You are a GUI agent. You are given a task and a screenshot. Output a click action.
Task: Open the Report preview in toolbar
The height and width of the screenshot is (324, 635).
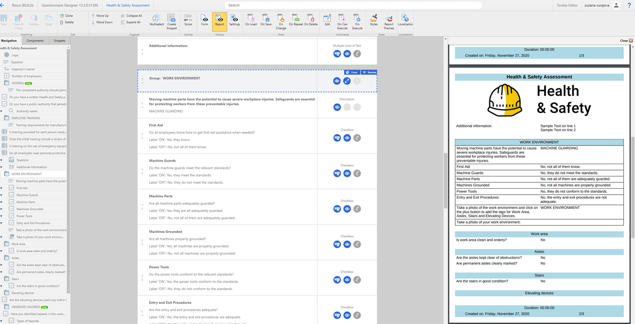tap(220, 22)
